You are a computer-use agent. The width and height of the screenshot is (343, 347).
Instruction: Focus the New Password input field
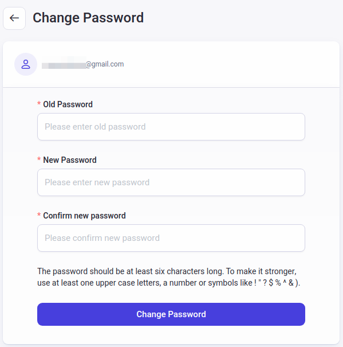171,182
